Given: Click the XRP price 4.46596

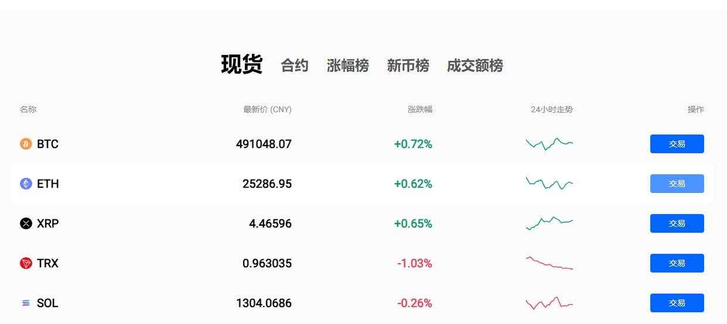Looking at the screenshot, I should tap(270, 223).
